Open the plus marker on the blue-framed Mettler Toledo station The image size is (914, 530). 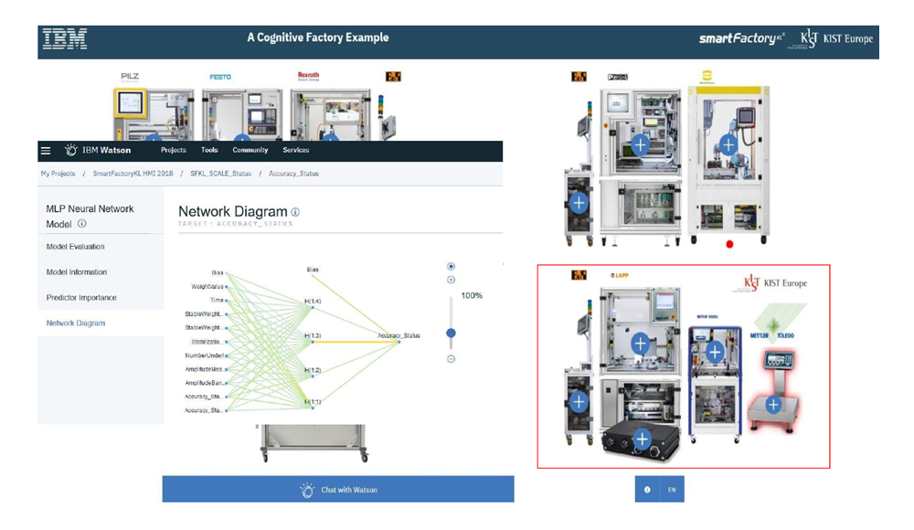pyautogui.click(x=715, y=352)
